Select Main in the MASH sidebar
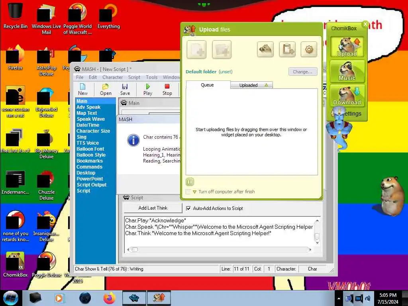 pos(95,101)
